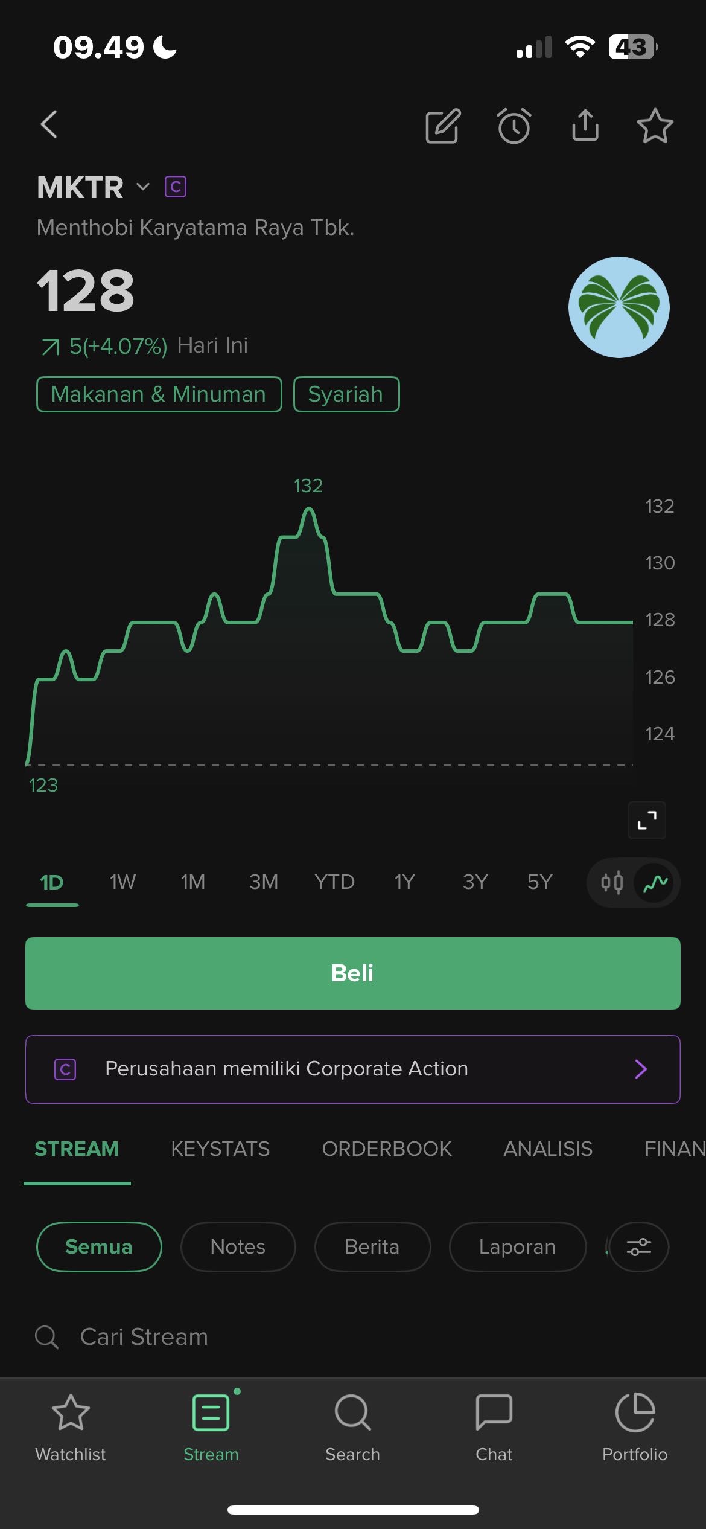Switch to the KEYSTATS tab

(x=220, y=1149)
